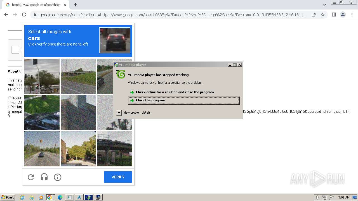Open Internet Explorer from taskbar
The image size is (358, 201).
(x=22, y=197)
